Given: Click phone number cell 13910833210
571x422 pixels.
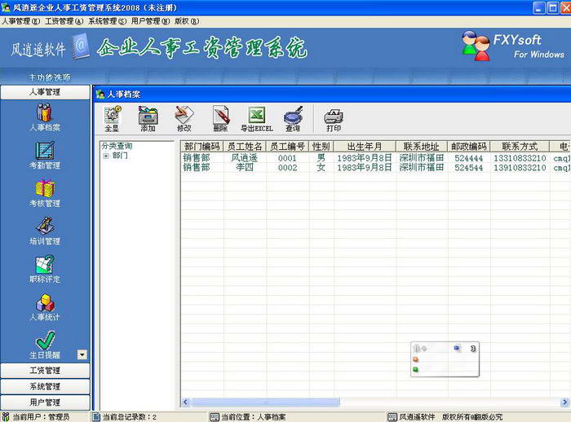Looking at the screenshot, I should point(520,168).
